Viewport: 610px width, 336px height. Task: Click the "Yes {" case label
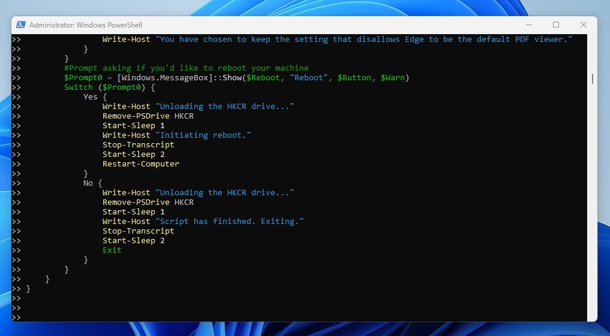click(x=95, y=96)
